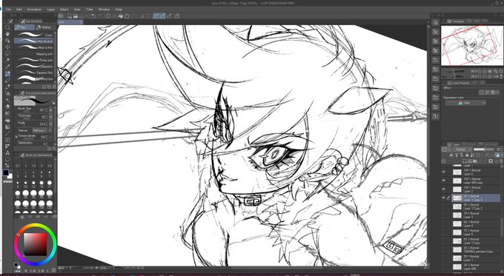Show Layer 5 via its visibility box
This screenshot has height=276, width=504.
443,232
